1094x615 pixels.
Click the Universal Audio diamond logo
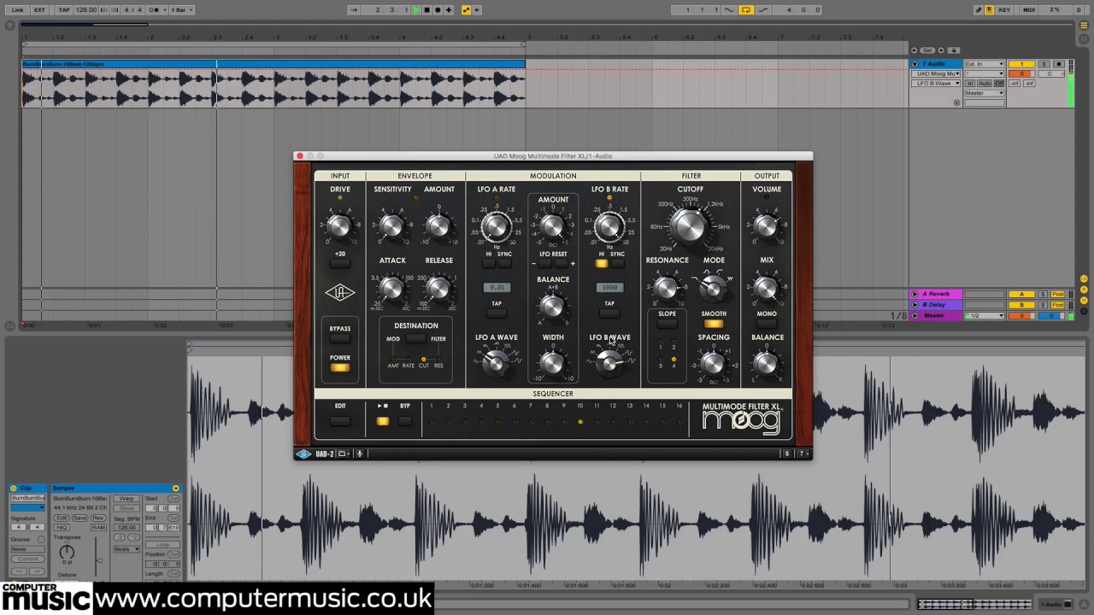339,293
